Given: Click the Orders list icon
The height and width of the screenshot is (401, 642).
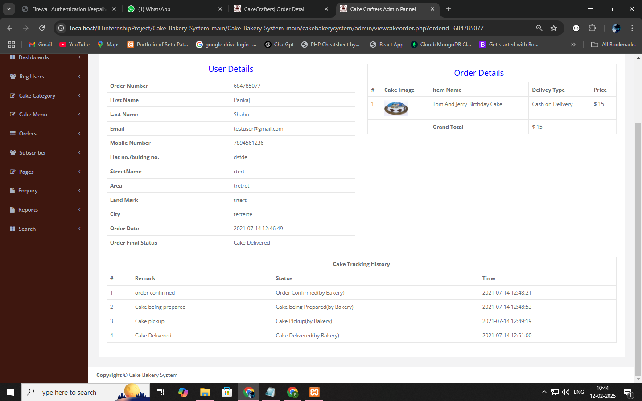Looking at the screenshot, I should (x=12, y=134).
